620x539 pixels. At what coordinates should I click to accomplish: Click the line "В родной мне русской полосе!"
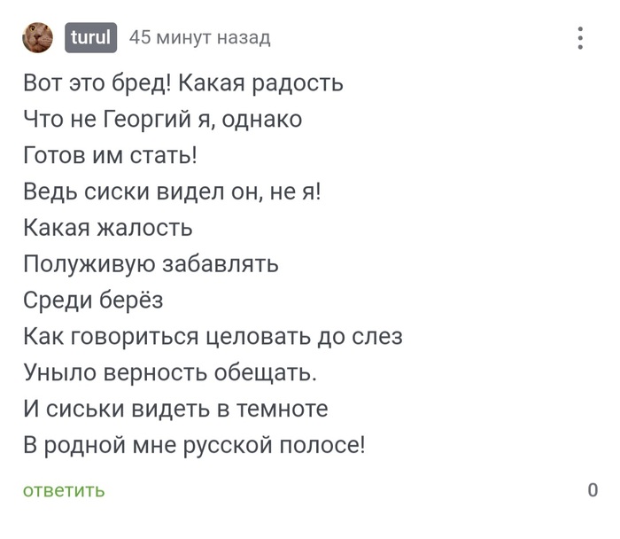pos(194,445)
